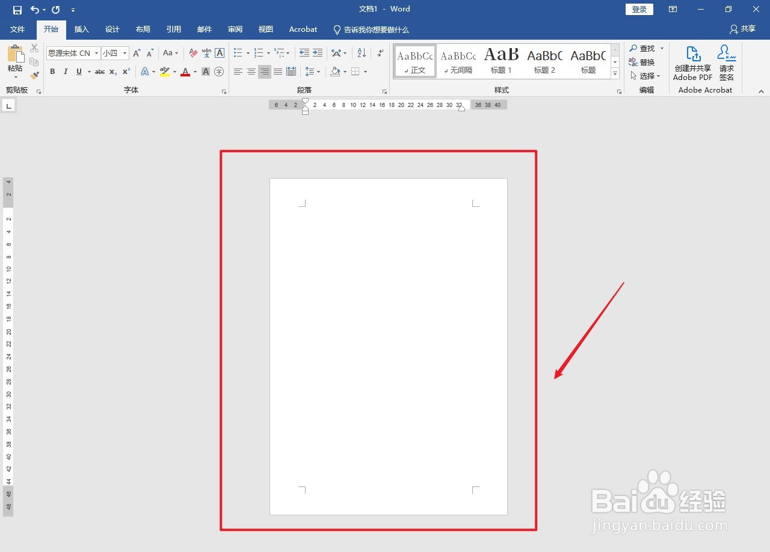Decrease paragraph indent
This screenshot has width=770, height=552.
[x=304, y=53]
